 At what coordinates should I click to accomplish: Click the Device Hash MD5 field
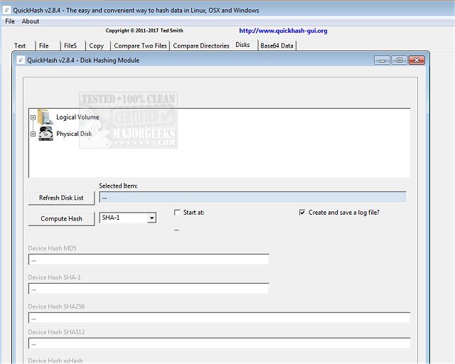(x=149, y=259)
